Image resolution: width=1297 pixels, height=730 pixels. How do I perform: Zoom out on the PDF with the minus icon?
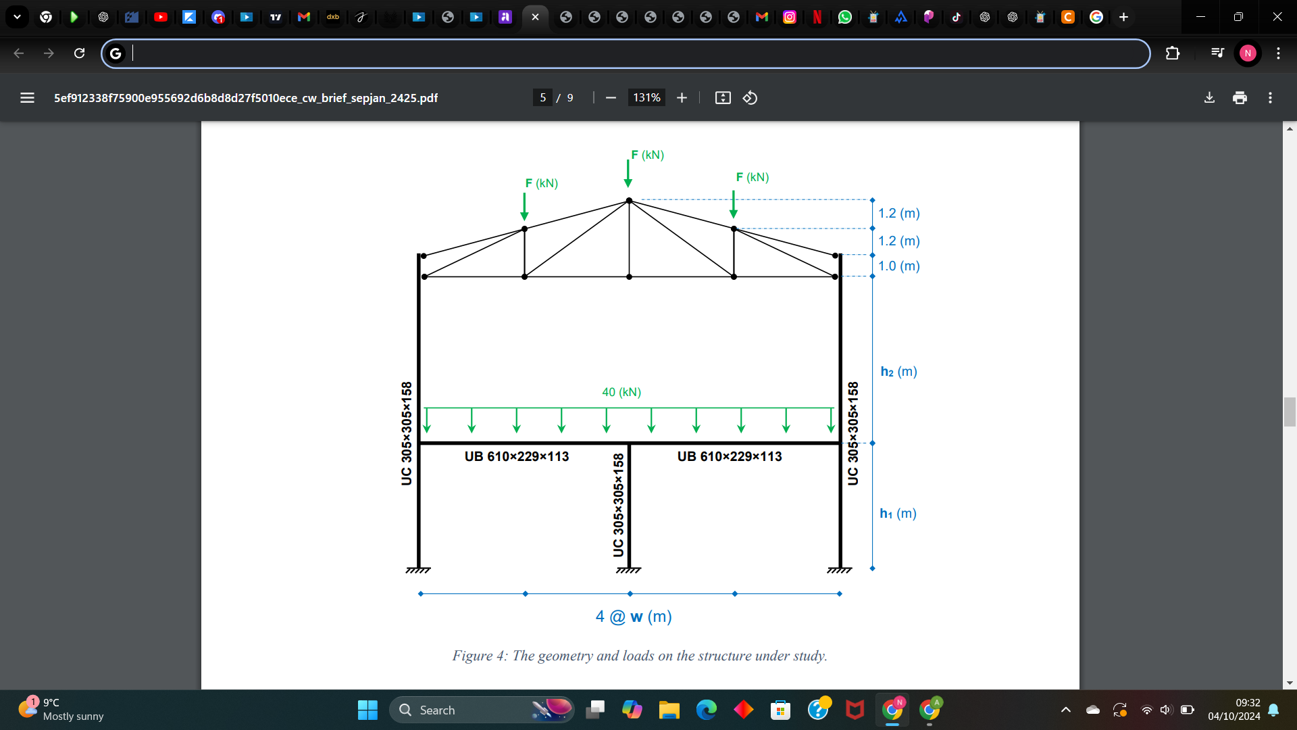pyautogui.click(x=610, y=97)
